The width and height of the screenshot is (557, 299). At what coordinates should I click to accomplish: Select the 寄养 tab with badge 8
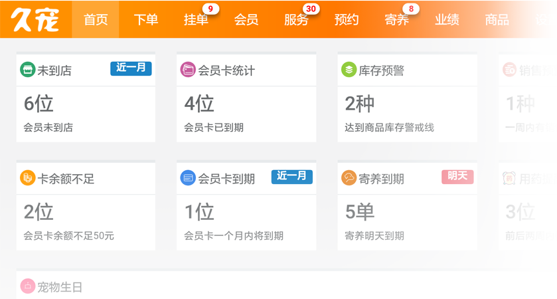point(397,19)
